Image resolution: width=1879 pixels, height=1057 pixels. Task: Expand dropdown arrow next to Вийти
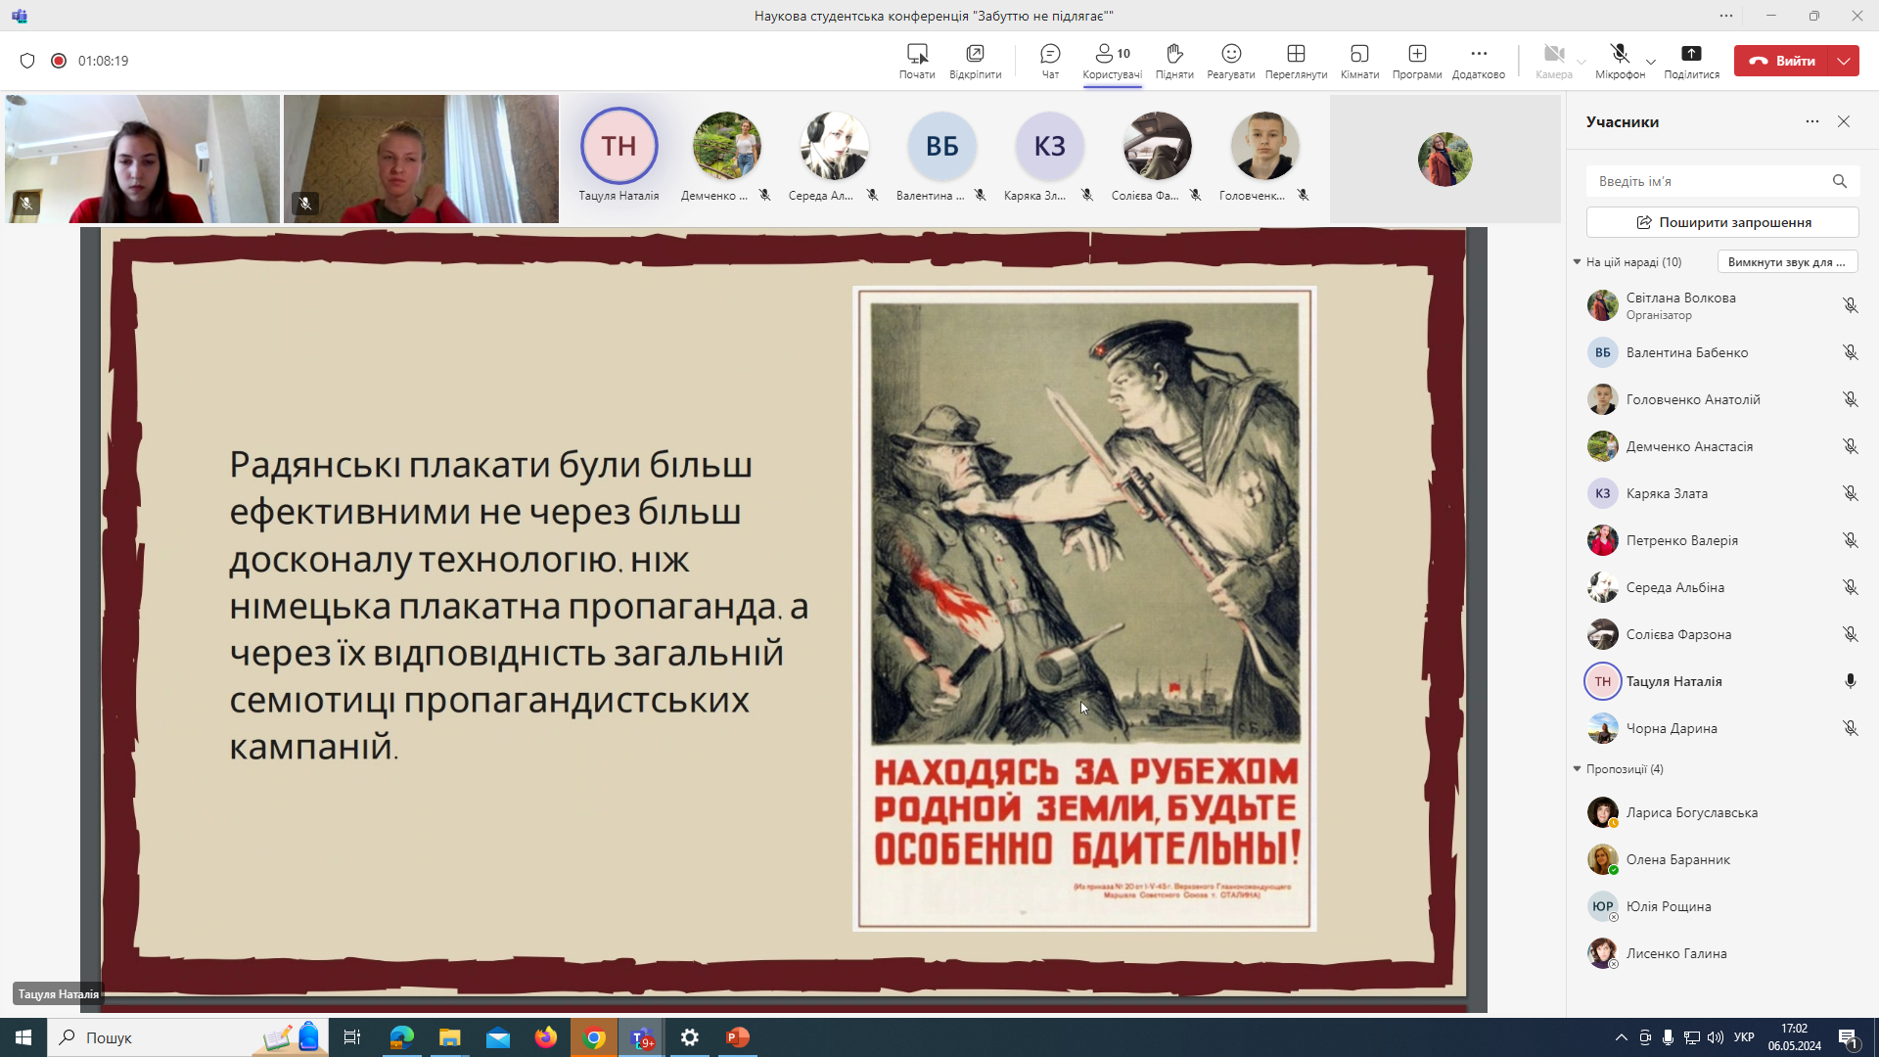click(x=1844, y=61)
